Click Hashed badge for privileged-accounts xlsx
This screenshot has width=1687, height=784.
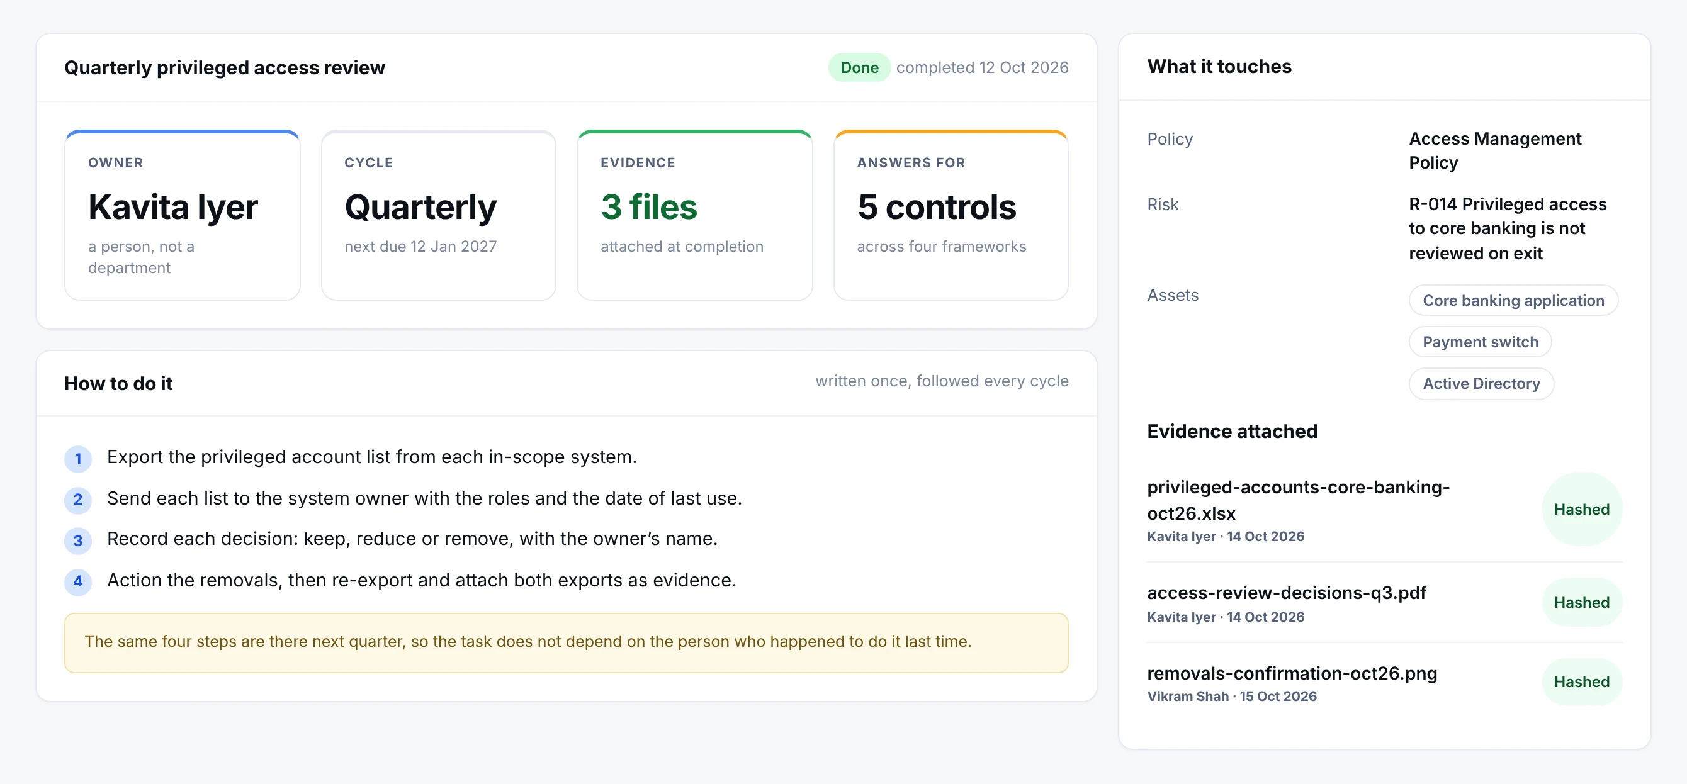1581,509
